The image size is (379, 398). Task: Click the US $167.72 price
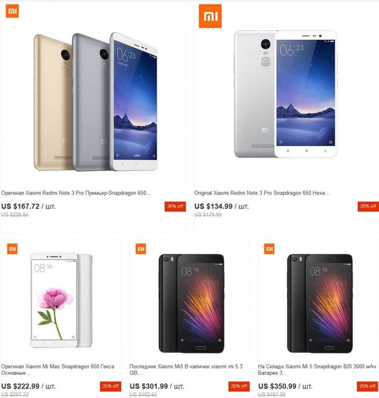[x=20, y=206]
